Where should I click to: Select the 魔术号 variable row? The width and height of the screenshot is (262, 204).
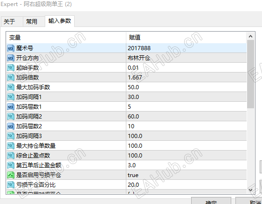[x=126, y=48]
